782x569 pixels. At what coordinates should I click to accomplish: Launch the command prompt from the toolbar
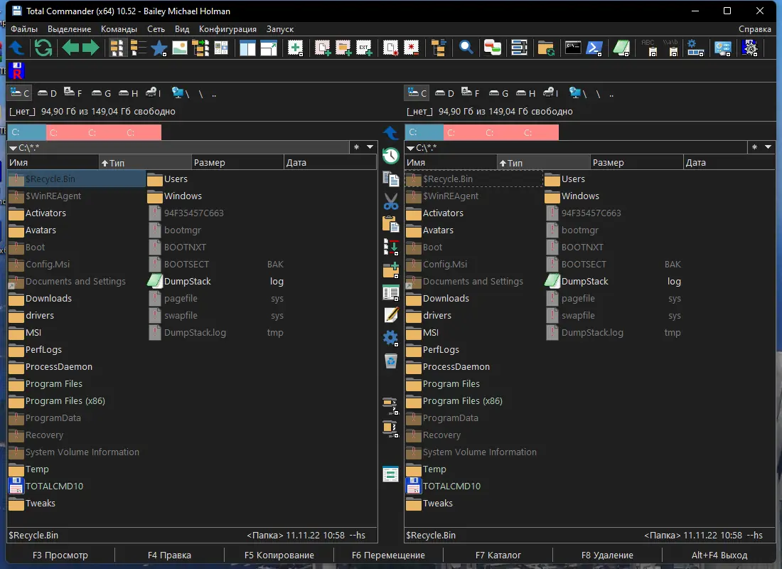[572, 48]
